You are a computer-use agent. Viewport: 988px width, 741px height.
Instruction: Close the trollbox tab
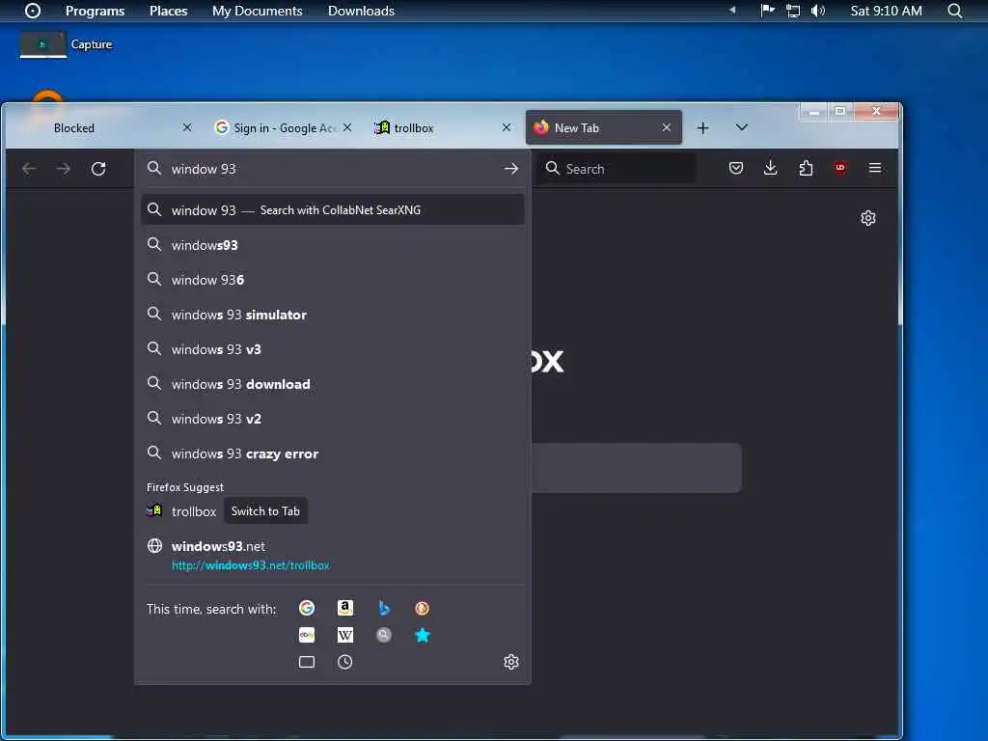(507, 128)
